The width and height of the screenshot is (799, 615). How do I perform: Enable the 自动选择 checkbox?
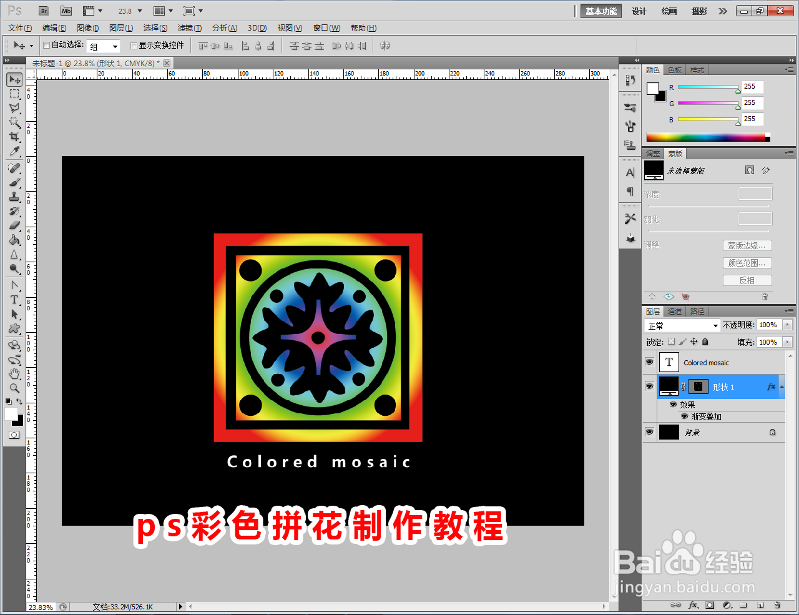click(47, 46)
